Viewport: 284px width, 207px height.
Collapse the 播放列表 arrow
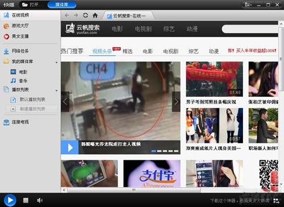56,90
